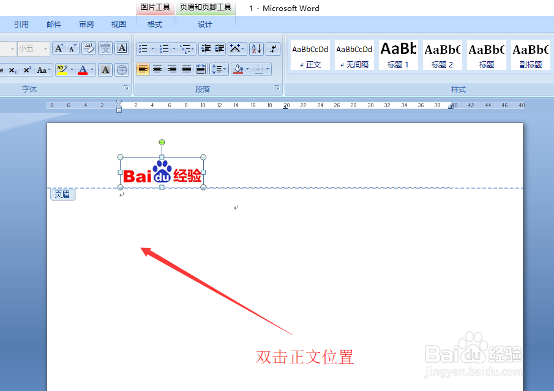Screen dimensions: 554x391
Task: Apply the 正文 style
Action: pyautogui.click(x=310, y=55)
